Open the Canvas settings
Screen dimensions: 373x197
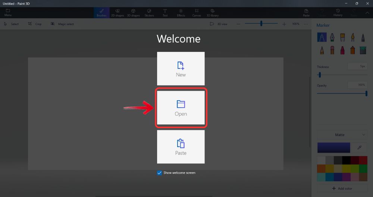pos(197,13)
